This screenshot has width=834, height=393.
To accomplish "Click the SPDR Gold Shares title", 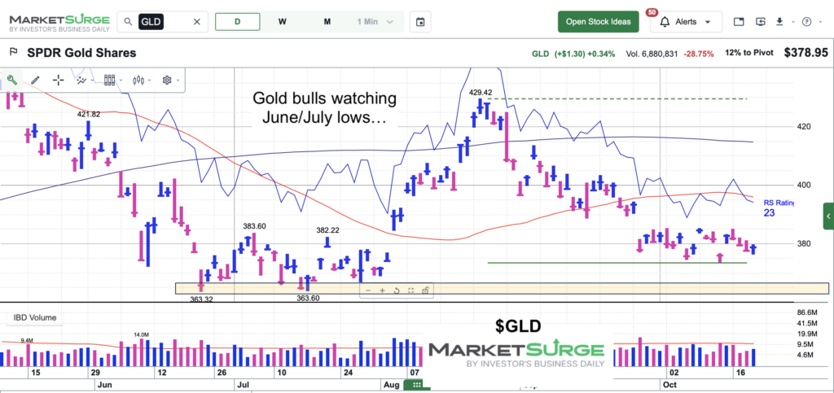I will tap(81, 53).
